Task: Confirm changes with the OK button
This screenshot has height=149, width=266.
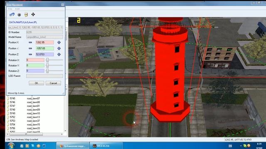Action: [36, 83]
